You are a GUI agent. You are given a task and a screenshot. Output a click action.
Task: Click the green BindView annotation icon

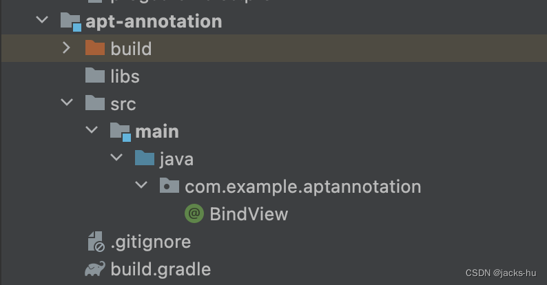point(194,213)
